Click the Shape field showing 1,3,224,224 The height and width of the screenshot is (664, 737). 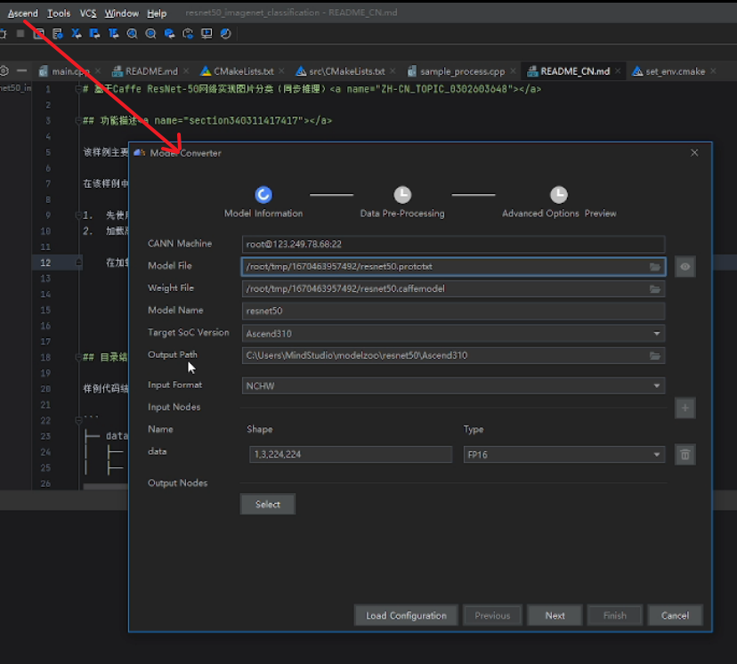point(351,455)
